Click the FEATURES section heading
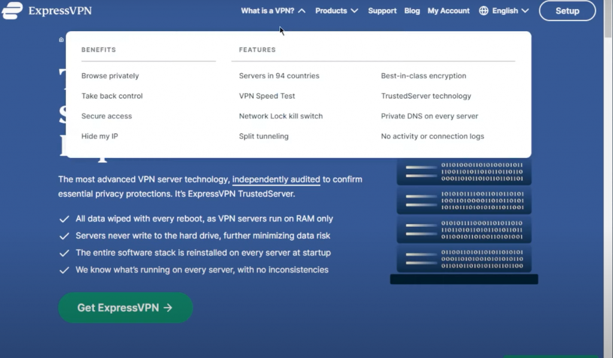613x358 pixels. (257, 50)
